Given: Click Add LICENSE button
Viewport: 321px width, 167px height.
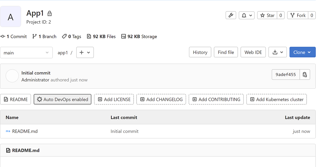Looking at the screenshot, I should coord(114,99).
